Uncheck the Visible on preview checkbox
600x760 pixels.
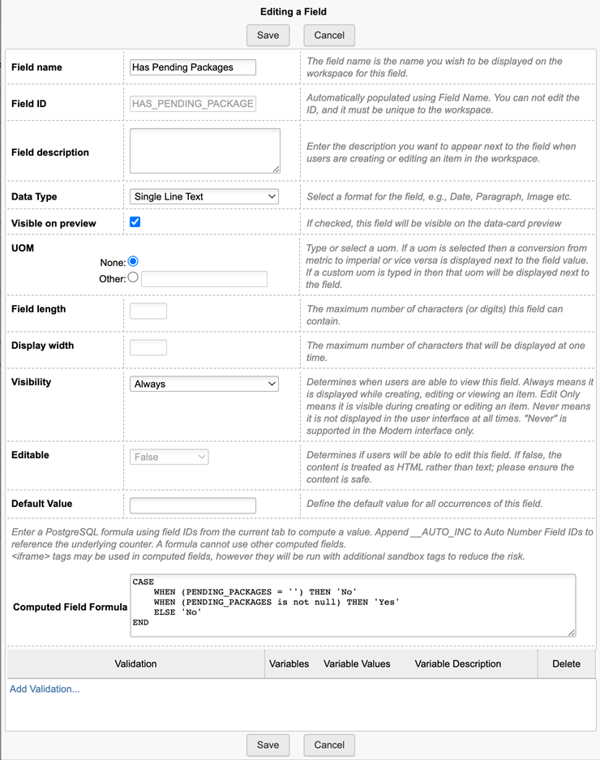(135, 222)
